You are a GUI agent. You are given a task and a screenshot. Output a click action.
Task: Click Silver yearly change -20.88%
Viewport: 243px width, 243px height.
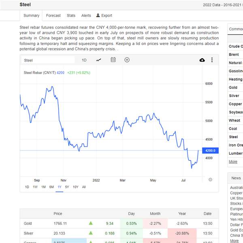click(182, 233)
